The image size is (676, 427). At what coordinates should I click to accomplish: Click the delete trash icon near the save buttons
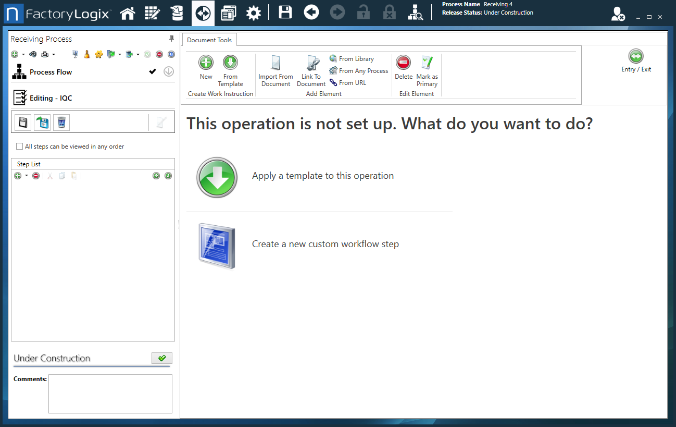[61, 122]
